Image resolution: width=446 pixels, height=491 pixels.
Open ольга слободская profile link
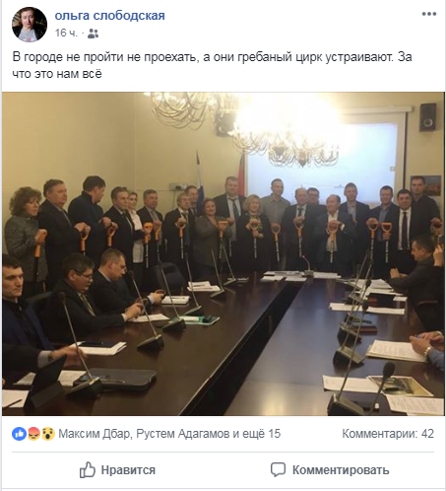109,16
